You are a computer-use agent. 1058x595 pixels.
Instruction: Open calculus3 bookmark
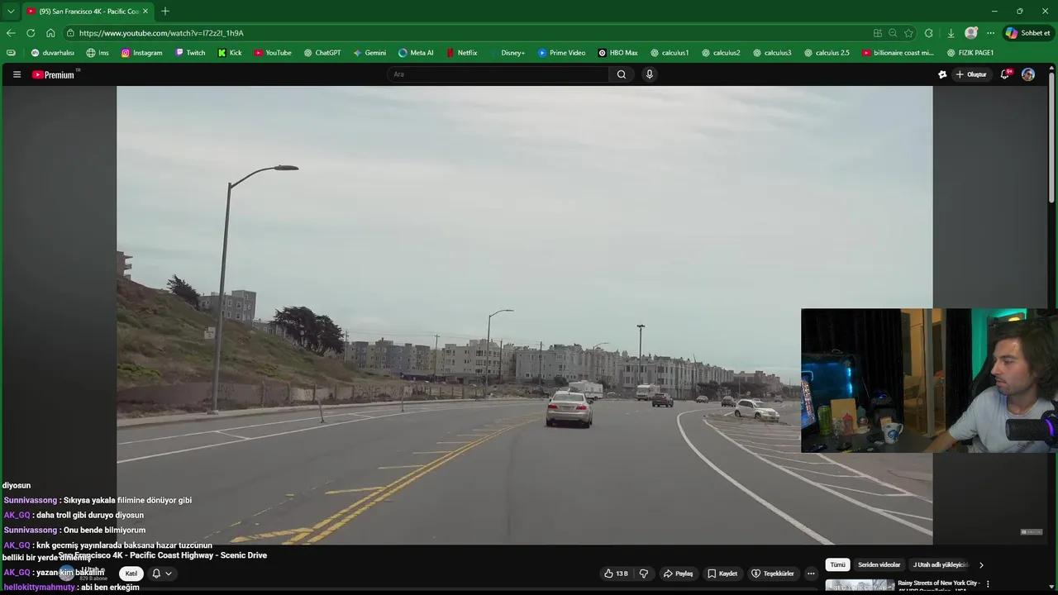[772, 53]
